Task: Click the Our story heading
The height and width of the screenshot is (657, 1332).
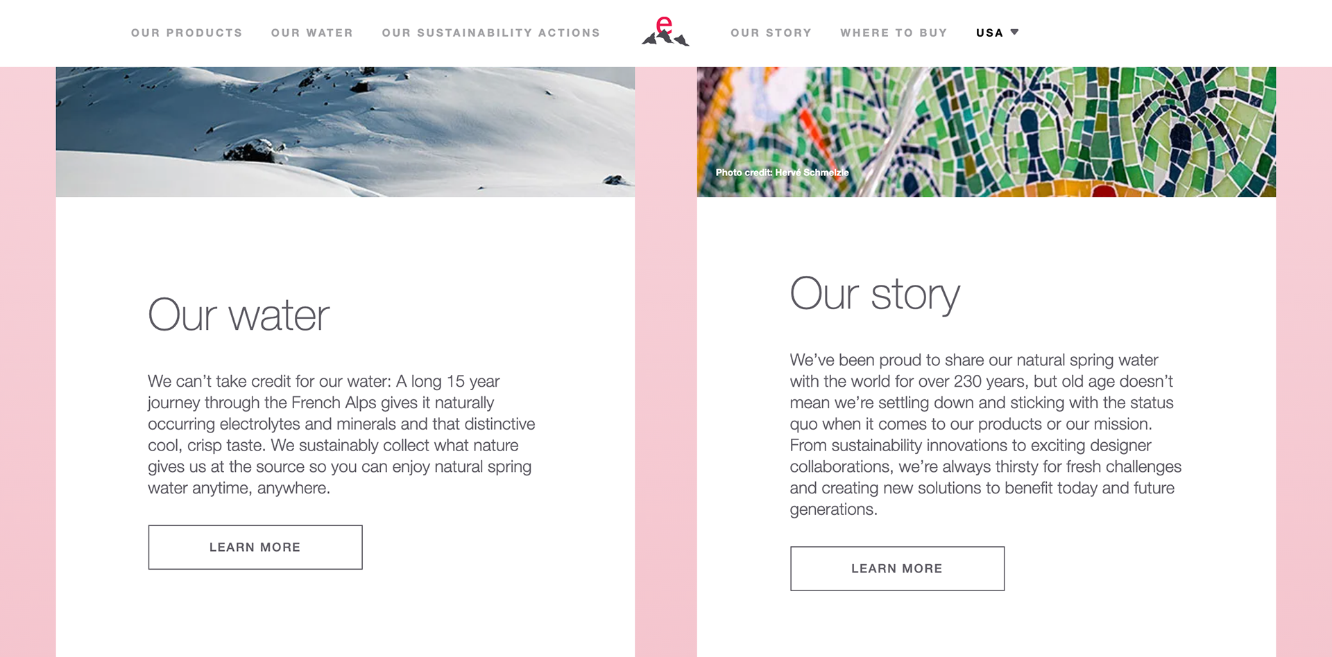Action: pyautogui.click(x=875, y=295)
